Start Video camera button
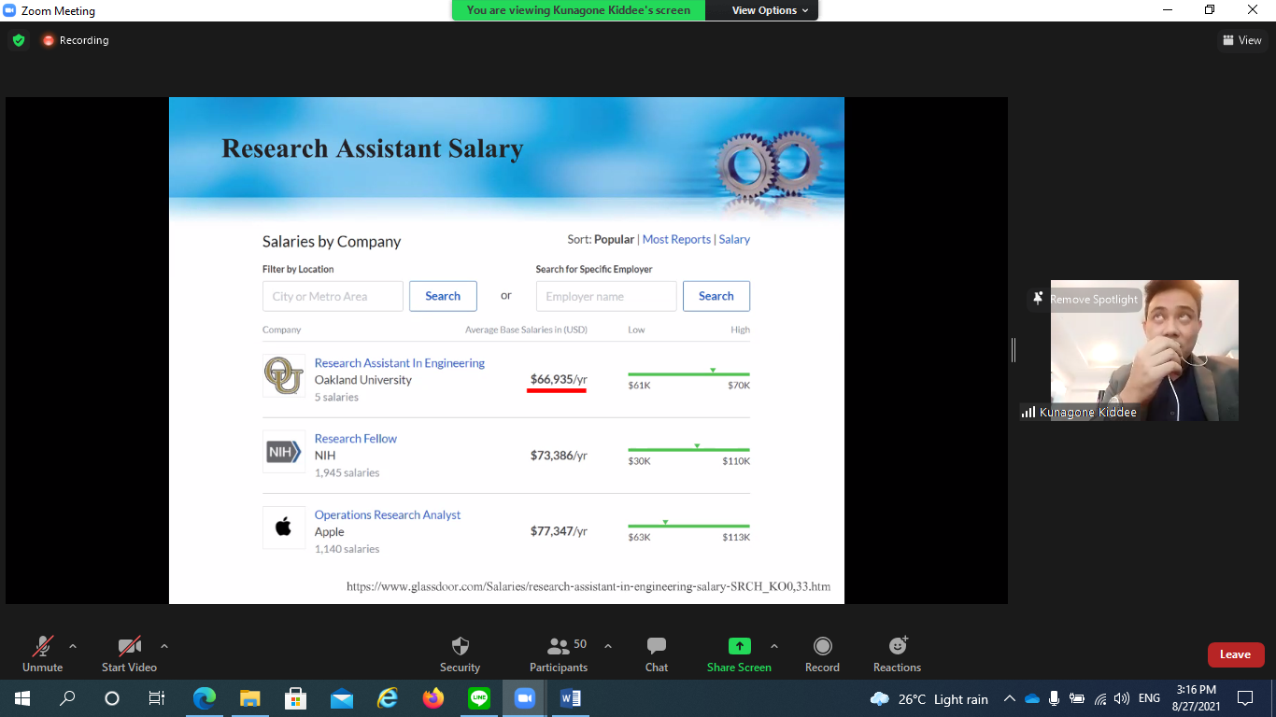1276x717 pixels. coord(129,654)
